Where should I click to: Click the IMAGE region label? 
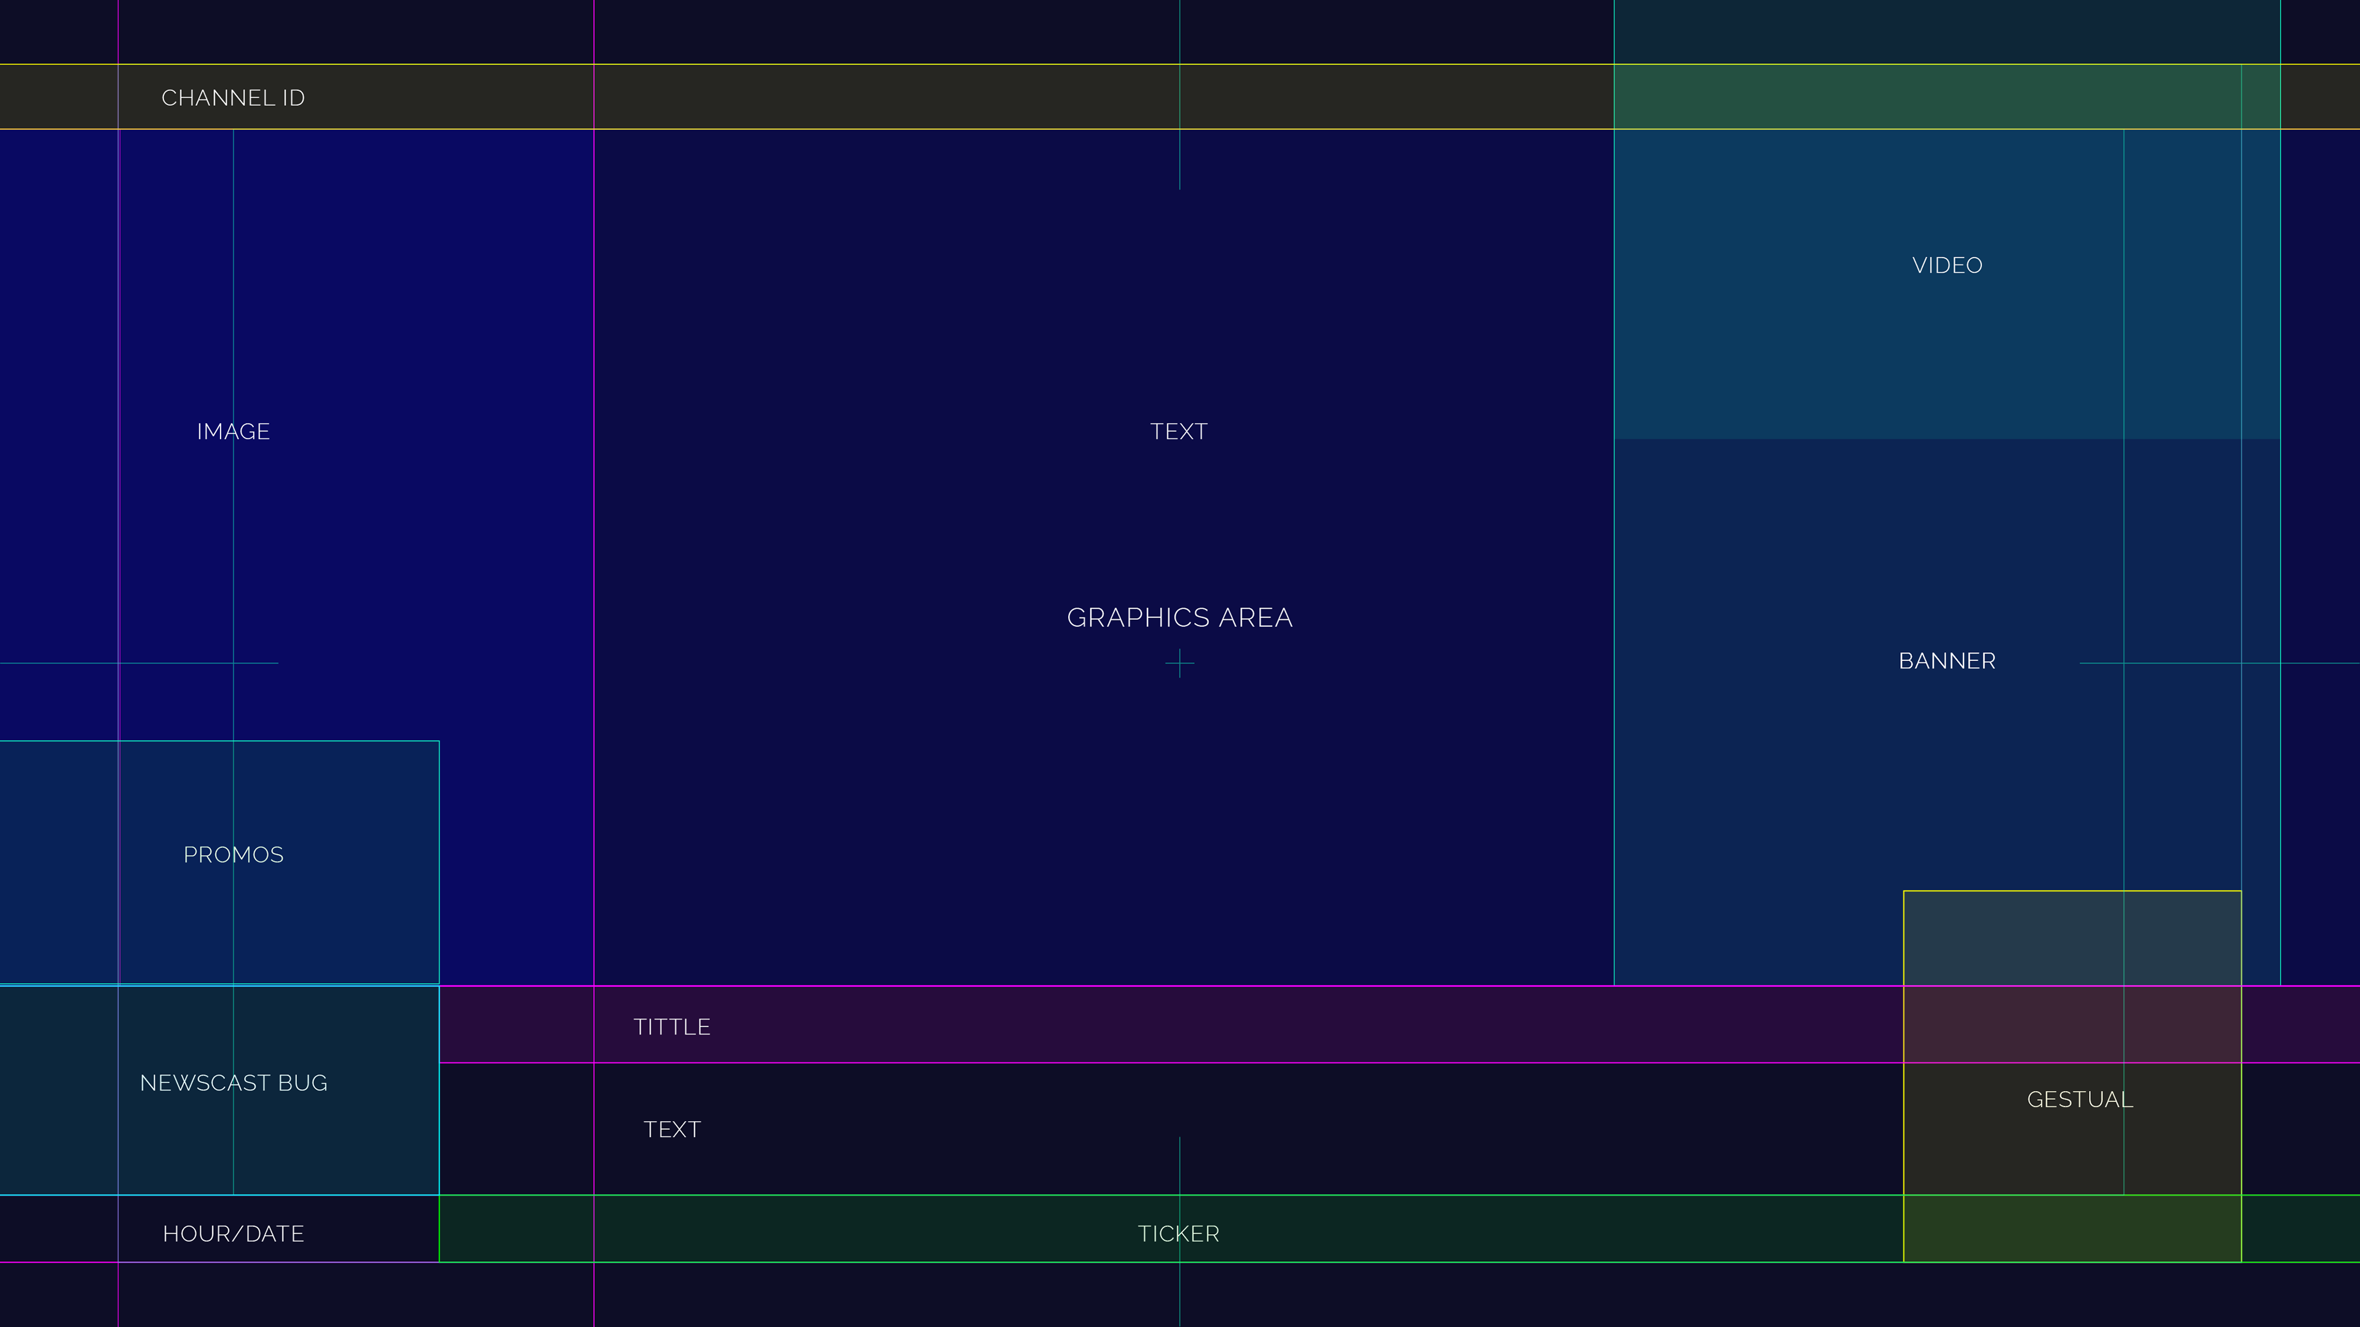(x=233, y=431)
